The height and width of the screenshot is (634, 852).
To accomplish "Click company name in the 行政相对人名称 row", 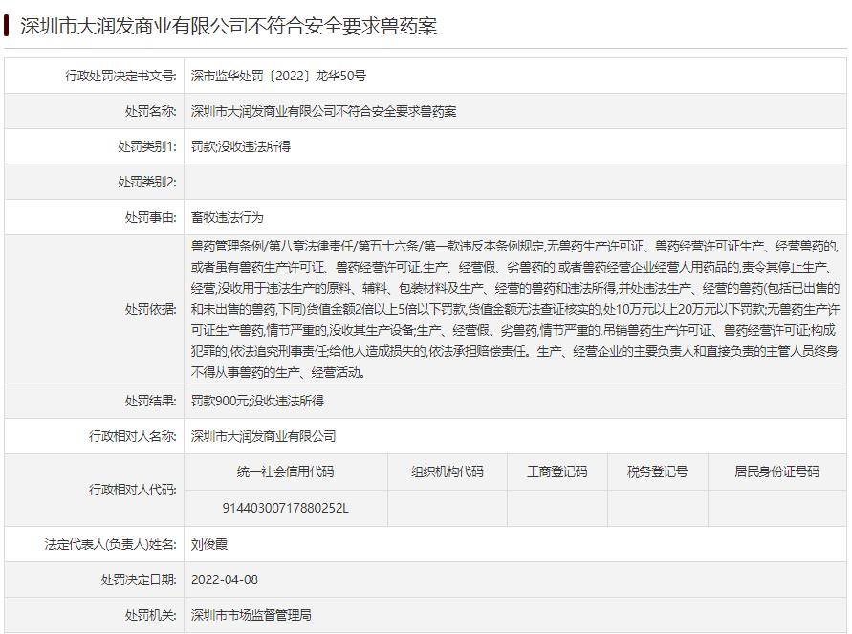I will coord(264,436).
